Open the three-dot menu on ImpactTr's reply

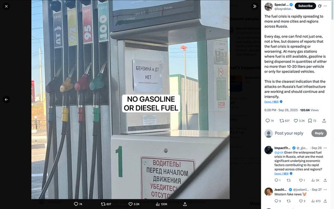325,148
